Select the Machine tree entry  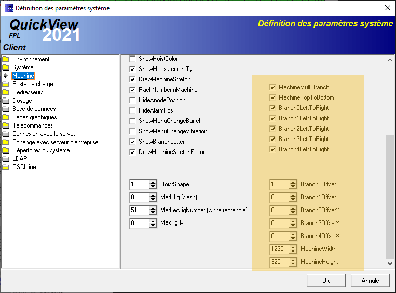point(23,76)
